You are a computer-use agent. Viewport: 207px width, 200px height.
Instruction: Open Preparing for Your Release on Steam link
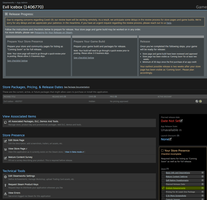(53, 32)
